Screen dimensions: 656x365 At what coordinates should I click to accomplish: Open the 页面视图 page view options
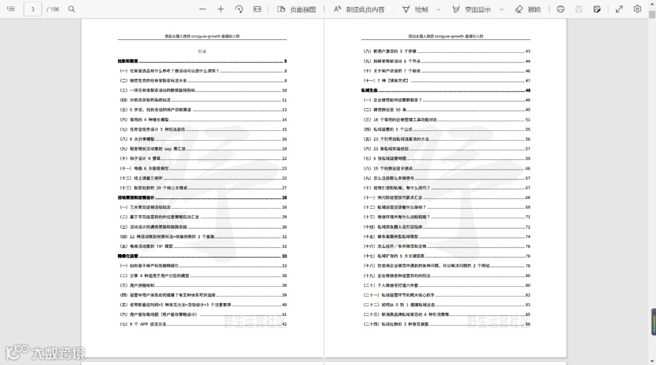tap(296, 9)
